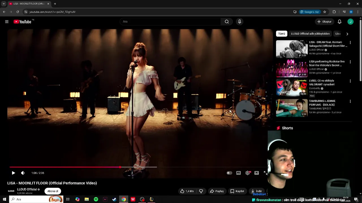This screenshot has width=362, height=203.
Task: Click the browser back arrow
Action: [x=4, y=12]
